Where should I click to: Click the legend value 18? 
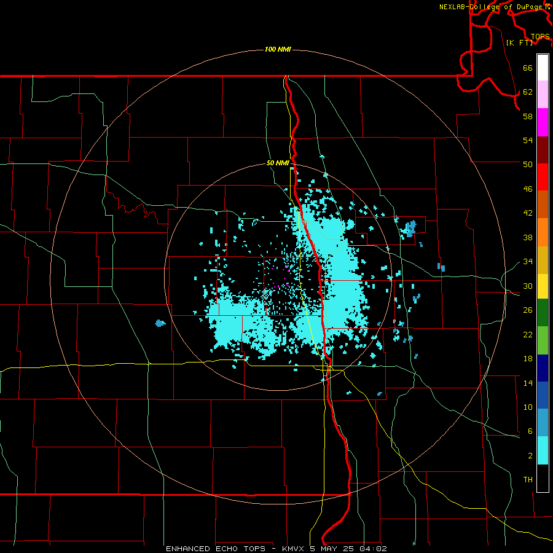528,359
